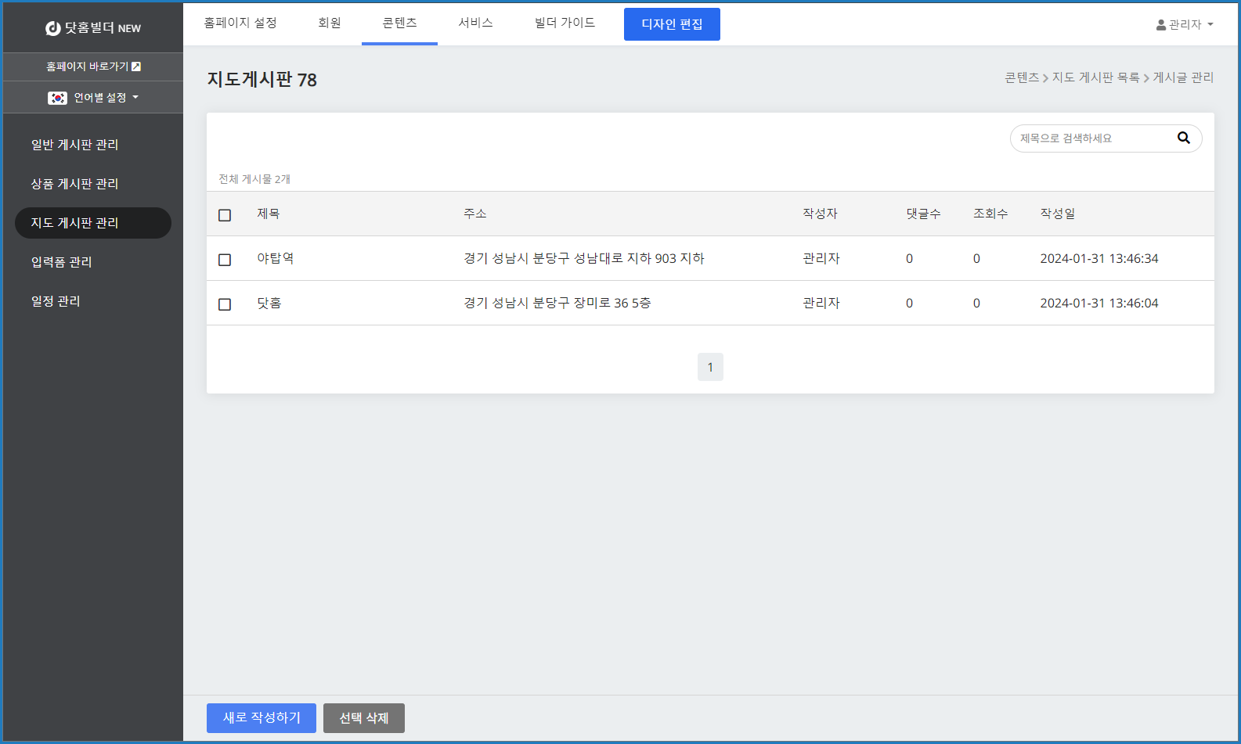Click the 지도 게시판 목록 breadcrumb link

pos(1095,77)
